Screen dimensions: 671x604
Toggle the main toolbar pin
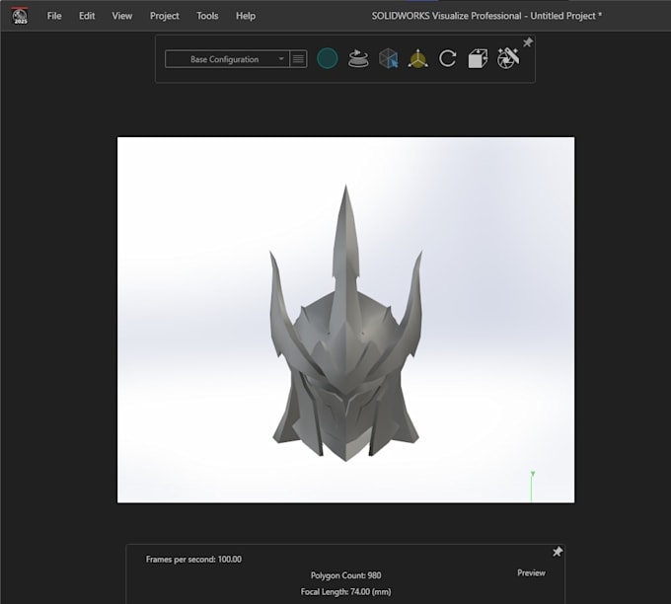(528, 42)
